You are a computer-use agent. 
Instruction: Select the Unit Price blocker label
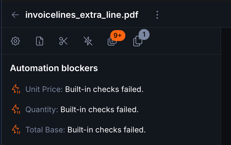coord(44,89)
